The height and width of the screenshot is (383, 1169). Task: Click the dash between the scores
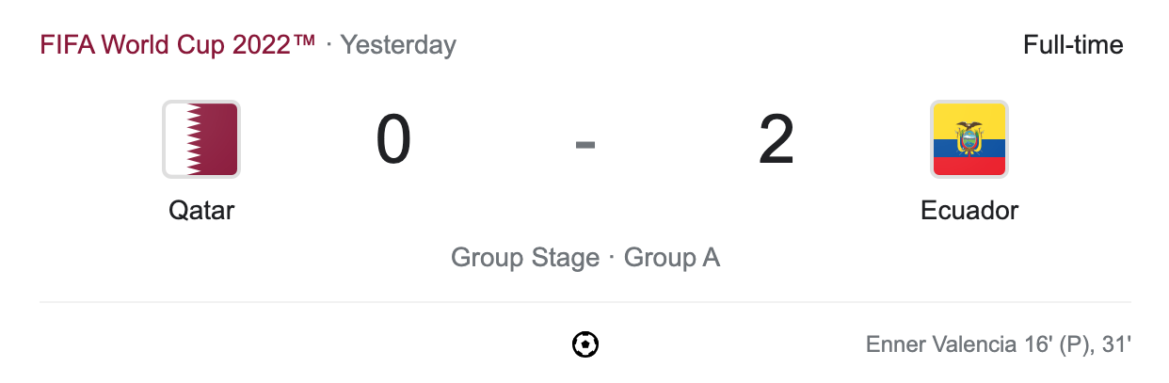coord(585,144)
